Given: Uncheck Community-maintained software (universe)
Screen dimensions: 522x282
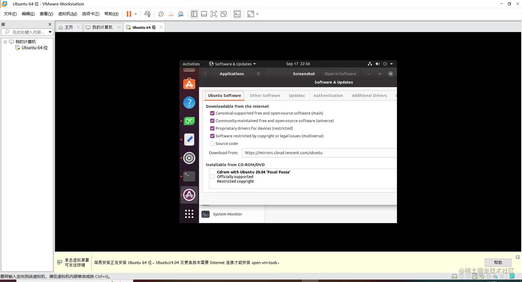Looking at the screenshot, I should click(212, 121).
